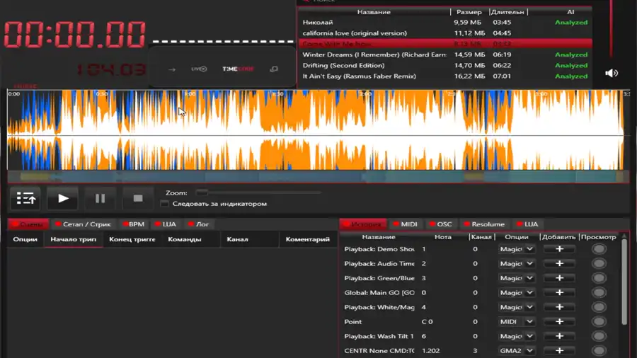Switch to the Resolume tab
Viewport: 637px width, 358px height.
tap(484, 224)
